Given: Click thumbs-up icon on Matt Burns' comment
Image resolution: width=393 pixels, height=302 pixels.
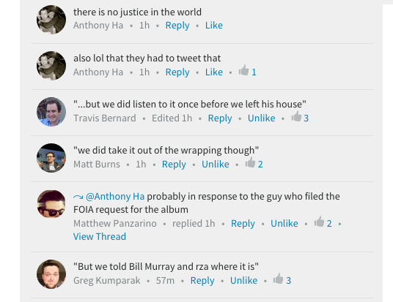Looking at the screenshot, I should [250, 162].
